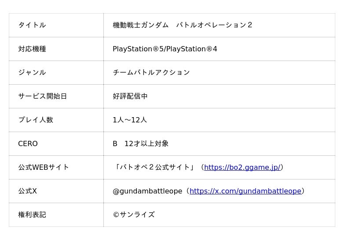This screenshot has height=240, width=352.
Task: Click the タイトル label cell
Action: point(32,25)
